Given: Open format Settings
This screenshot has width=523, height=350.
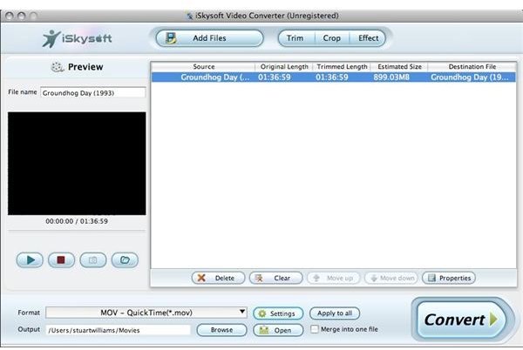Looking at the screenshot, I should pyautogui.click(x=278, y=313).
